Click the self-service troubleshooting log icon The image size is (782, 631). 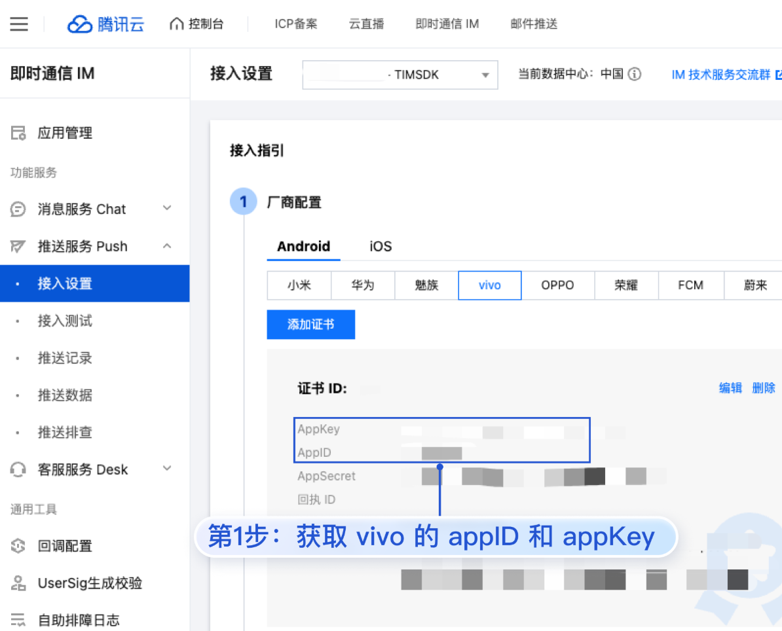click(x=18, y=620)
